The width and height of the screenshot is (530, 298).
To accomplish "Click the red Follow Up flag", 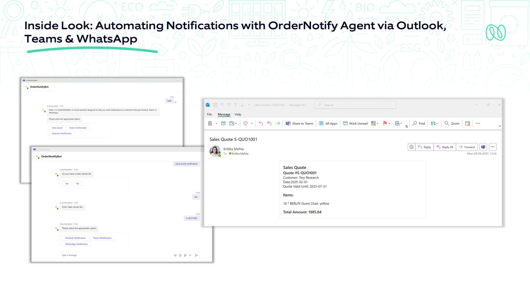I will coord(385,123).
